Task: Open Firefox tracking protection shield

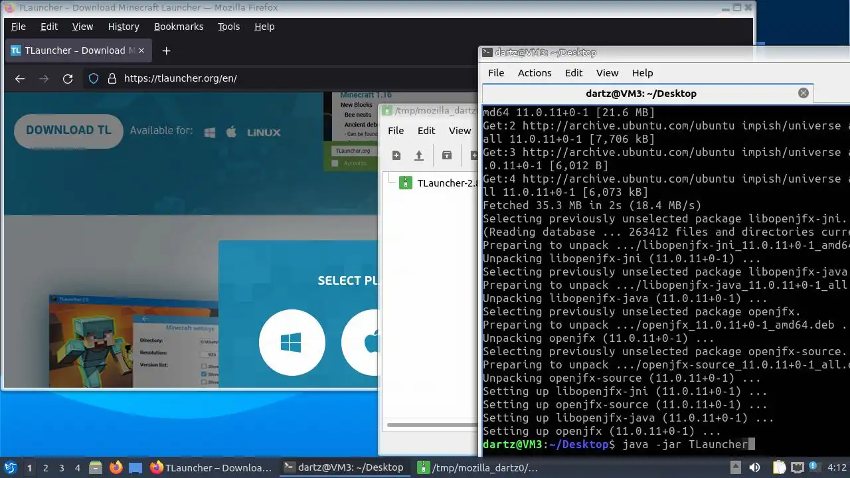Action: [94, 78]
